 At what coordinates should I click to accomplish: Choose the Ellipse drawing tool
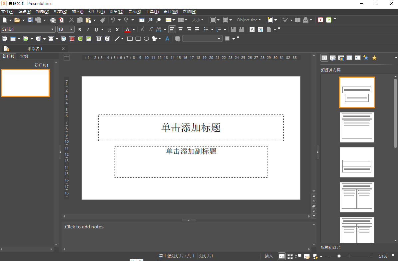[146, 39]
